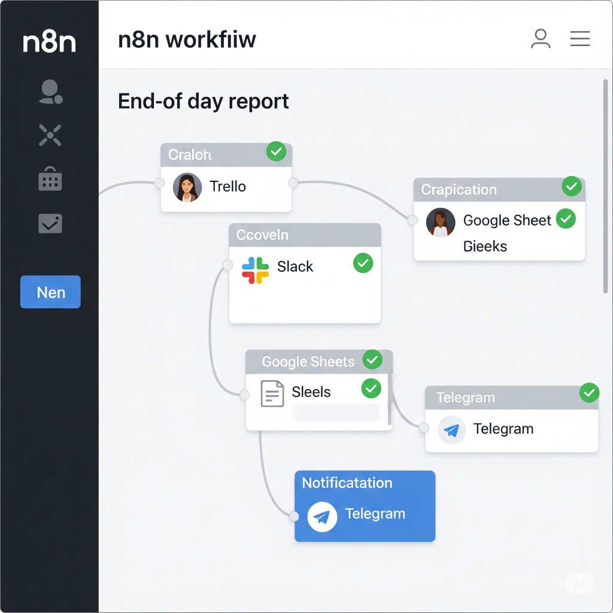Viewport: 613px width, 613px height.
Task: Toggle the success badge on the Telegram node
Action: (x=589, y=393)
